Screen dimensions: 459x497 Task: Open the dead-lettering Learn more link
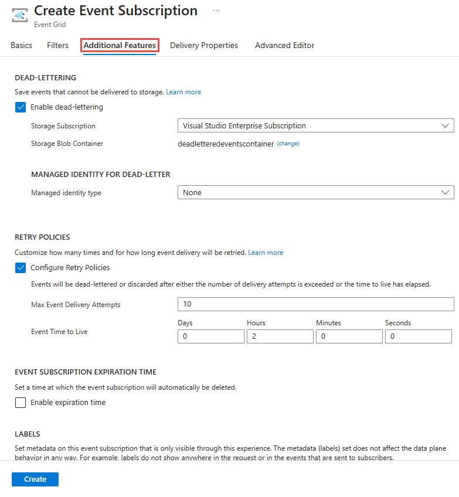[x=183, y=91]
